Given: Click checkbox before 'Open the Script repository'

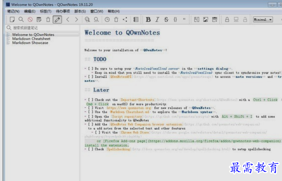Looking at the screenshot, I should (90, 116).
